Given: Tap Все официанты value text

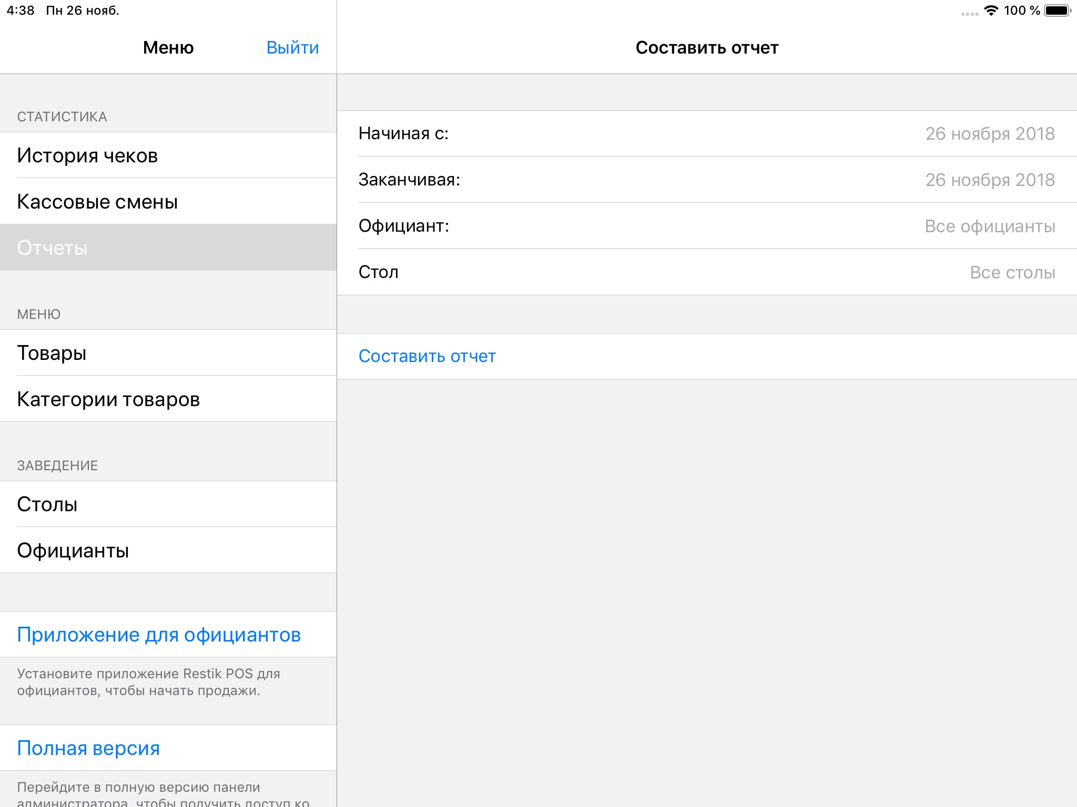Looking at the screenshot, I should [x=990, y=226].
